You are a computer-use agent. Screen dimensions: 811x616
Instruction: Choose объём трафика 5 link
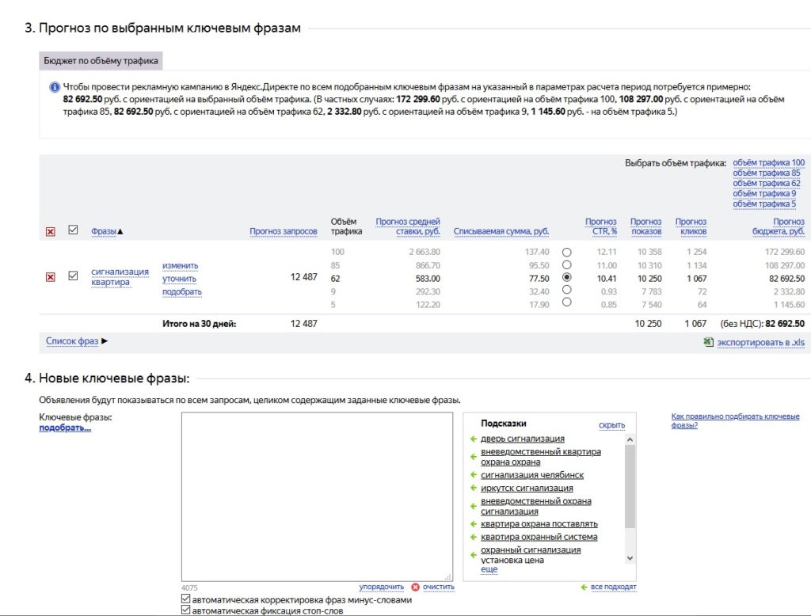coord(764,203)
